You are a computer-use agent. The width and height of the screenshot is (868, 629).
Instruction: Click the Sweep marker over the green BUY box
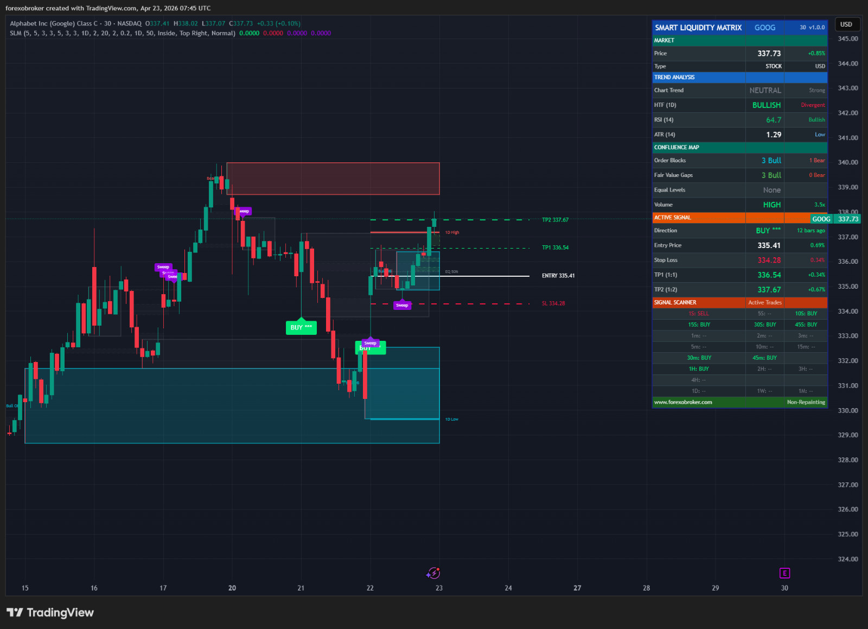point(370,343)
